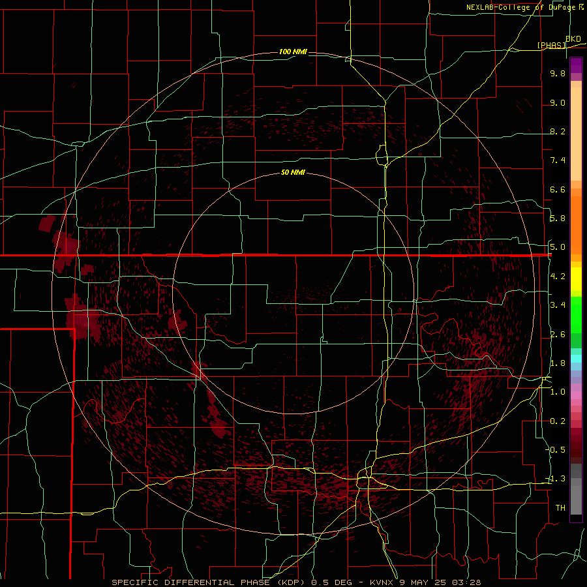Image resolution: width=587 pixels, height=587 pixels.
Task: Click the TH legend label
Action: click(560, 508)
